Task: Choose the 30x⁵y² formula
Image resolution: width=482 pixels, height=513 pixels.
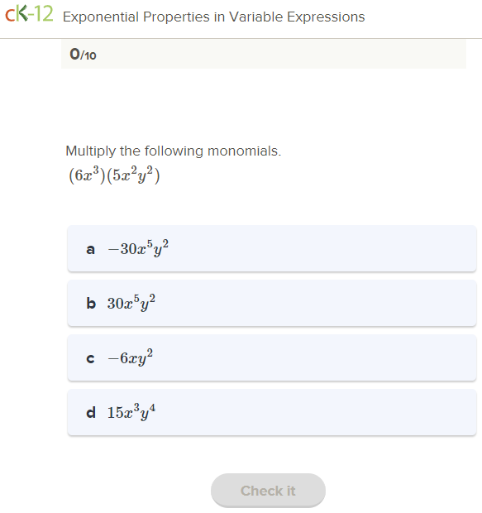Action: click(131, 303)
